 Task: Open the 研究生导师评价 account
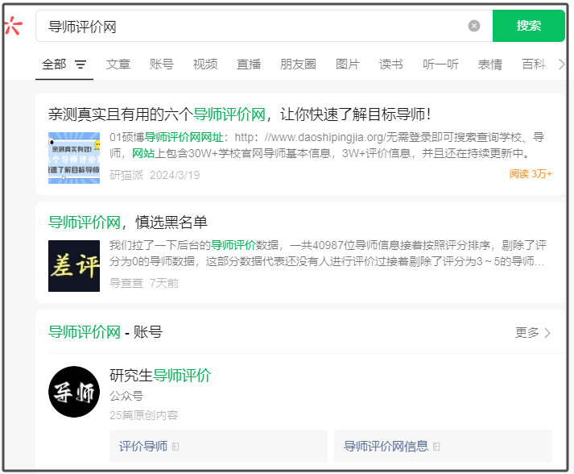tap(160, 376)
